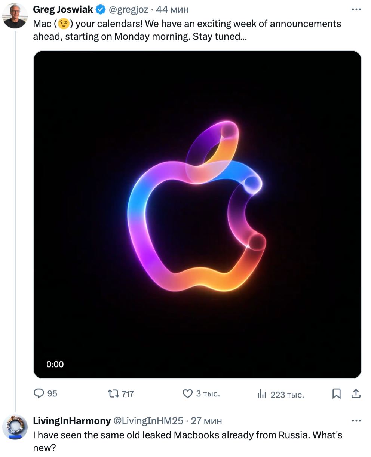Click the reply comment bubble icon

pyautogui.click(x=39, y=393)
